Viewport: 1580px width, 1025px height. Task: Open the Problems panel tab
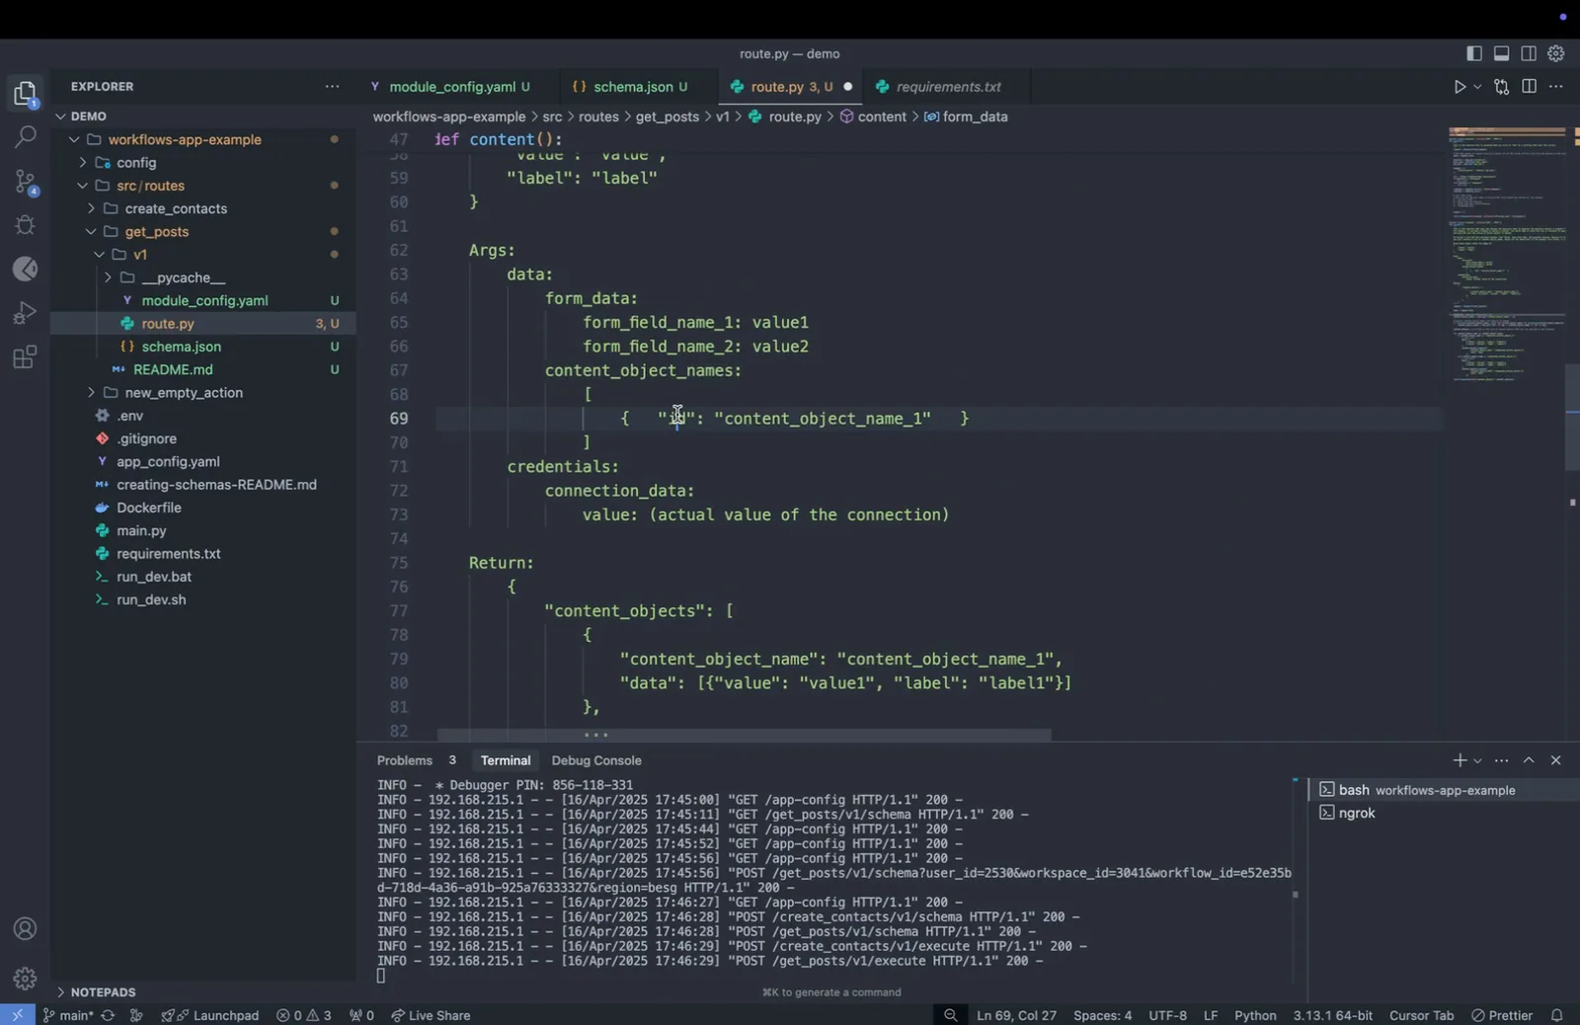[405, 760]
